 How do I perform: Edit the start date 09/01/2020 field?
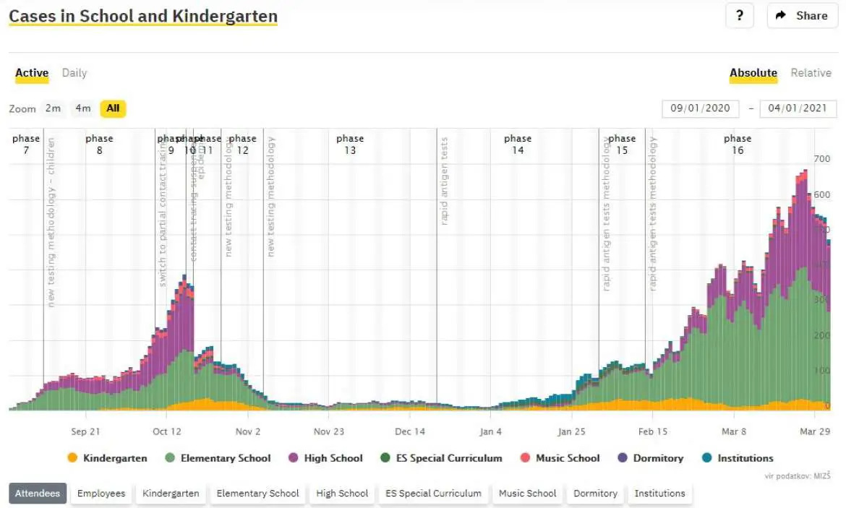pyautogui.click(x=700, y=108)
